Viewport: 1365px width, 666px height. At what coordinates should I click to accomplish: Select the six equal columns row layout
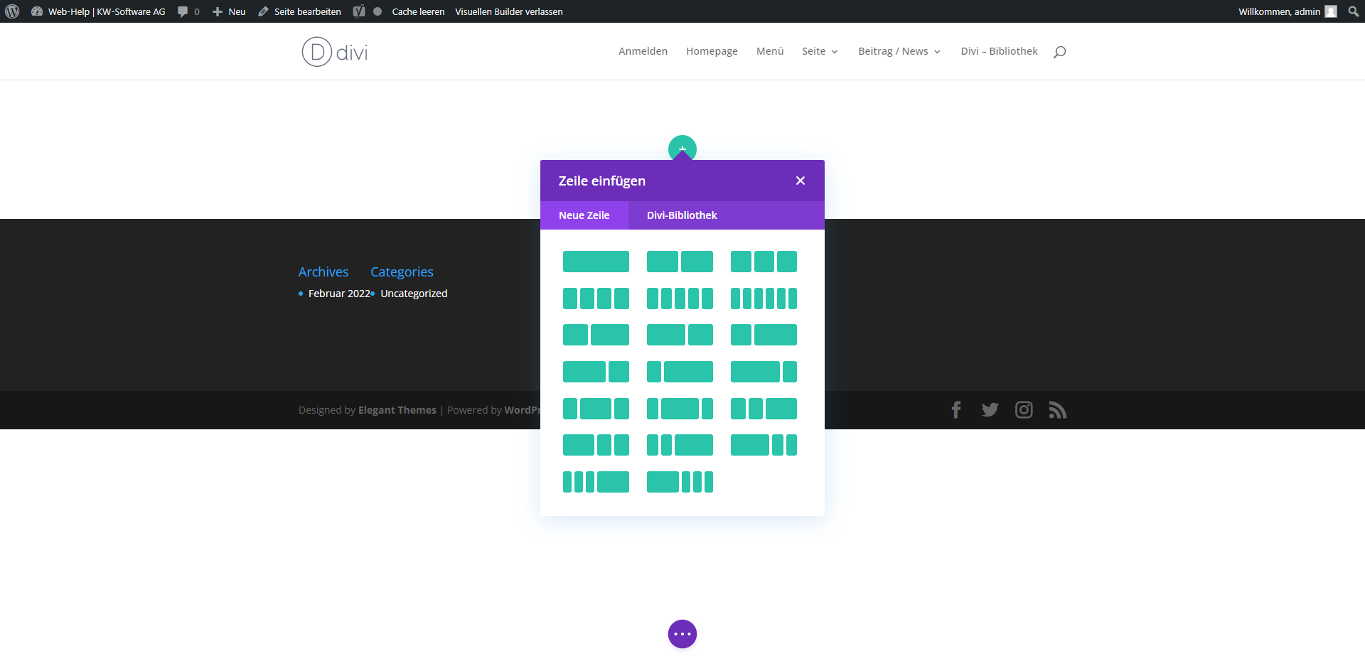click(x=764, y=299)
